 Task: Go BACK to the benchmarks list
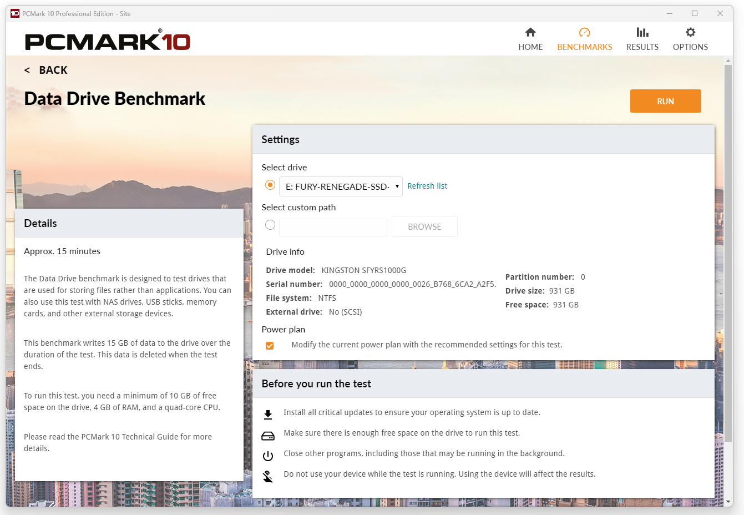pos(53,70)
